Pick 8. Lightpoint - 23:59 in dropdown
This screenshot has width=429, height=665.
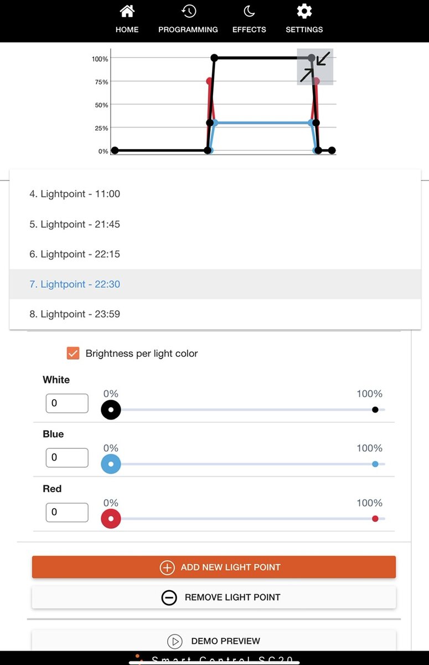point(75,314)
